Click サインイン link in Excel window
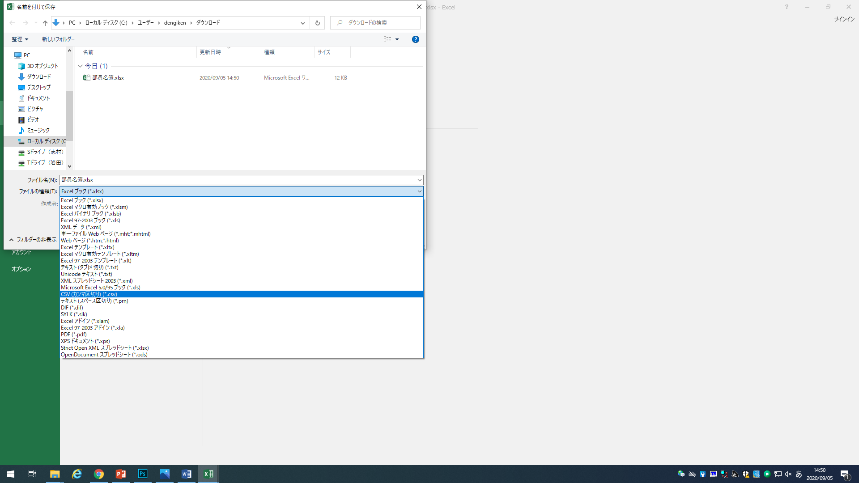Image resolution: width=859 pixels, height=483 pixels. click(x=844, y=19)
